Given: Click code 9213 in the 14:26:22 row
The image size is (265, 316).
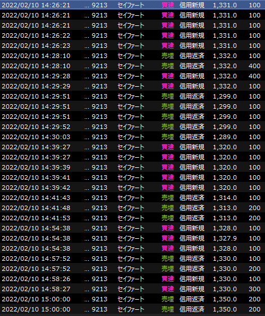Looking at the screenshot, I should [100, 35].
